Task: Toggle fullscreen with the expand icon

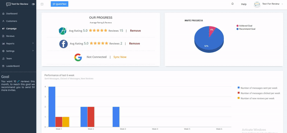Action: [42, 4]
